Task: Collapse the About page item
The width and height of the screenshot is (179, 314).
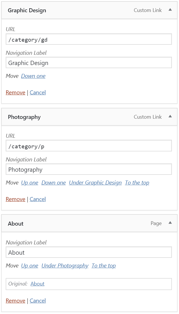Action: [x=170, y=223]
